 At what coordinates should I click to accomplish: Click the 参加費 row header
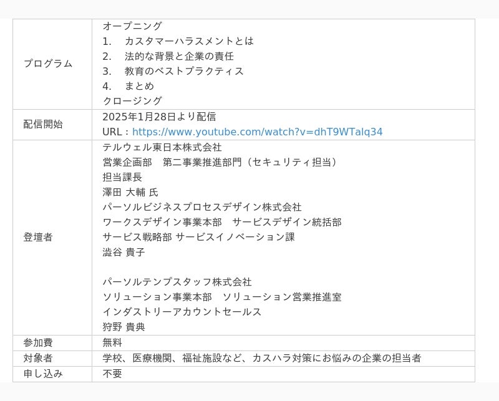click(x=38, y=342)
